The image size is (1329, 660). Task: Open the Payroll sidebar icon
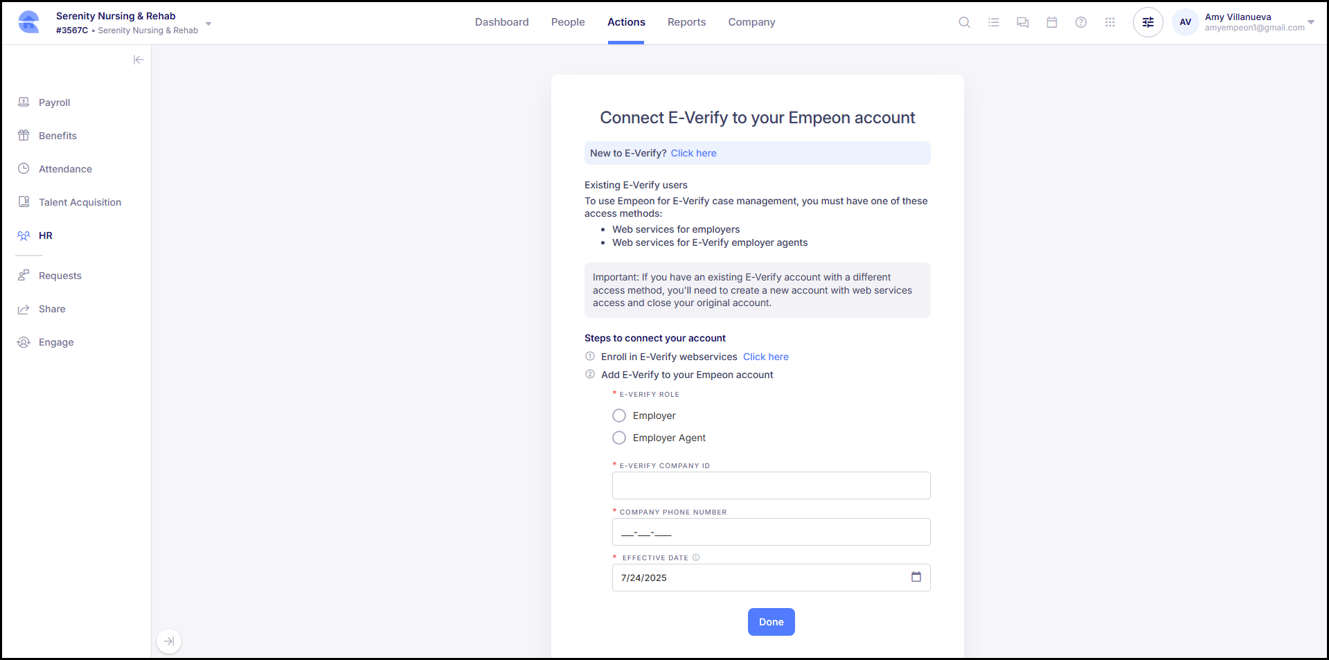24,102
